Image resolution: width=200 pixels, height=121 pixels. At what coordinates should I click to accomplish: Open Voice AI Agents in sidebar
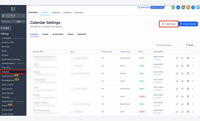pos(8,85)
